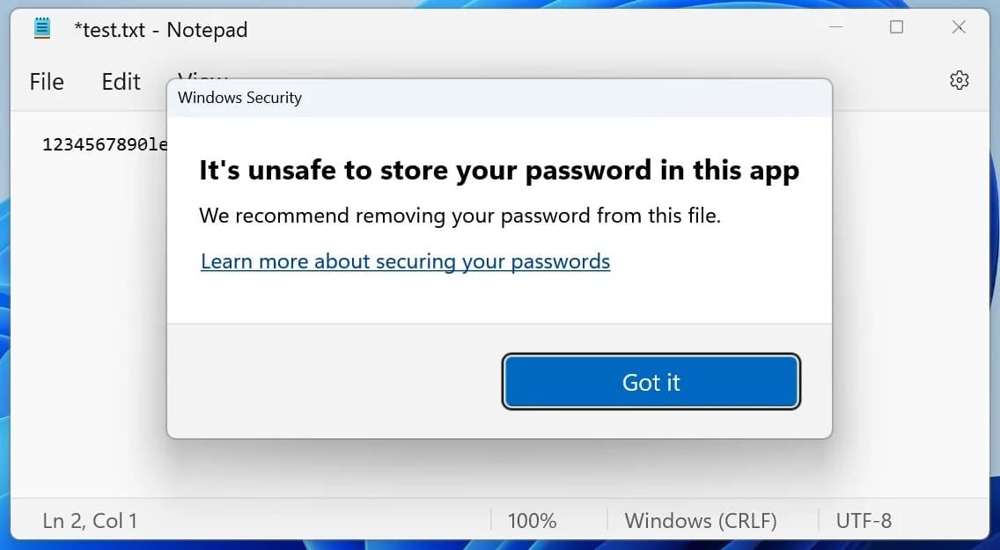The width and height of the screenshot is (1000, 550).
Task: Click the 100% zoom level in status bar
Action: [532, 521]
